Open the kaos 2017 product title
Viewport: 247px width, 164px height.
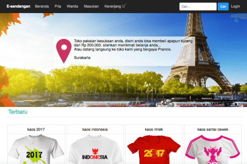(x=36, y=130)
